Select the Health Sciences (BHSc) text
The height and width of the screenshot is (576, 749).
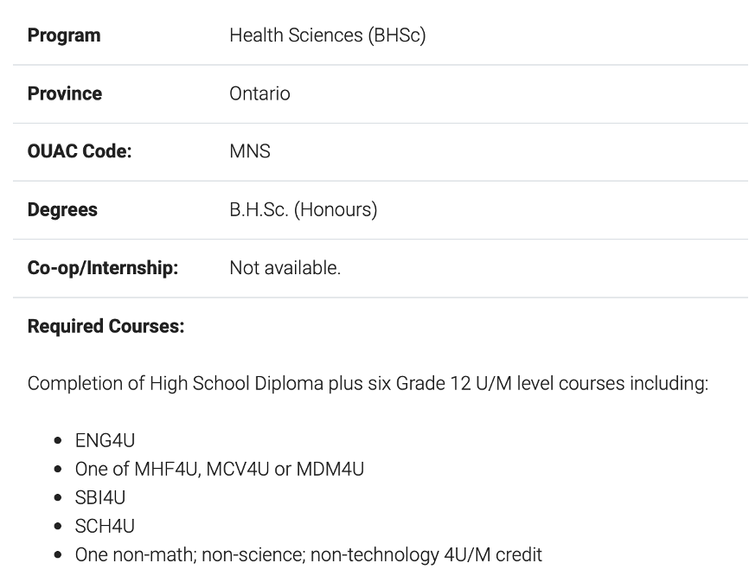[328, 35]
